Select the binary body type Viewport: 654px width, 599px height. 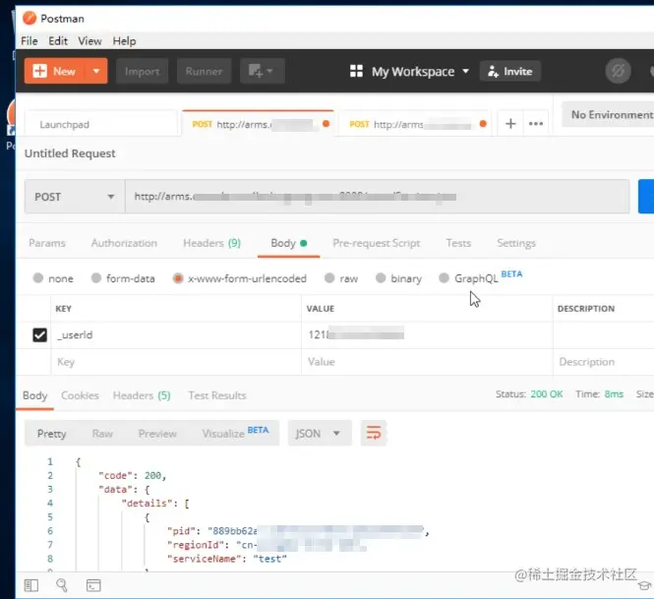pos(381,277)
